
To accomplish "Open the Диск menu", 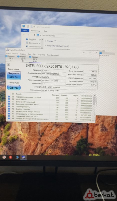I will [x=34, y=55].
